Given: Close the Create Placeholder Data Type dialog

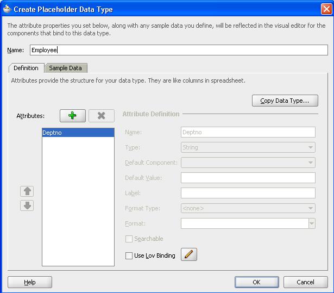Looking at the screenshot, I should point(325,9).
